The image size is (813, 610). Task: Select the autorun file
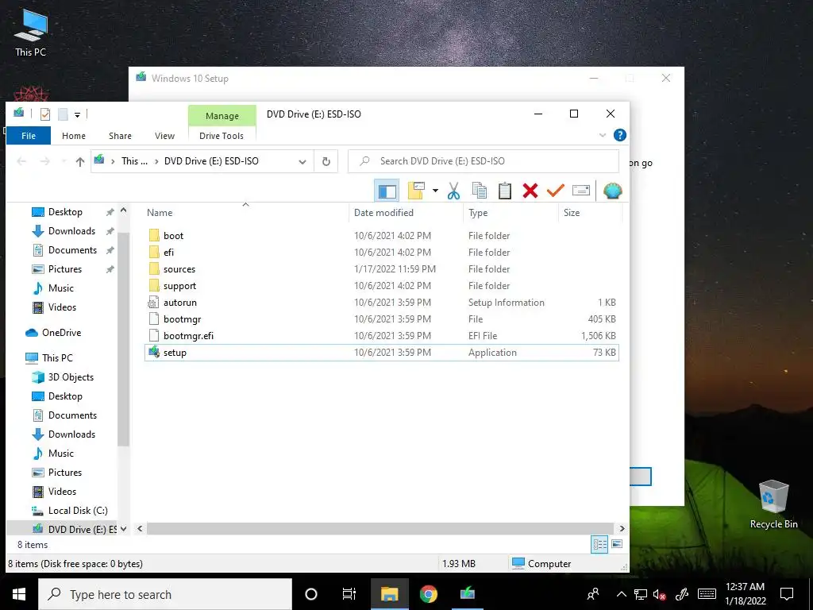[x=179, y=303]
